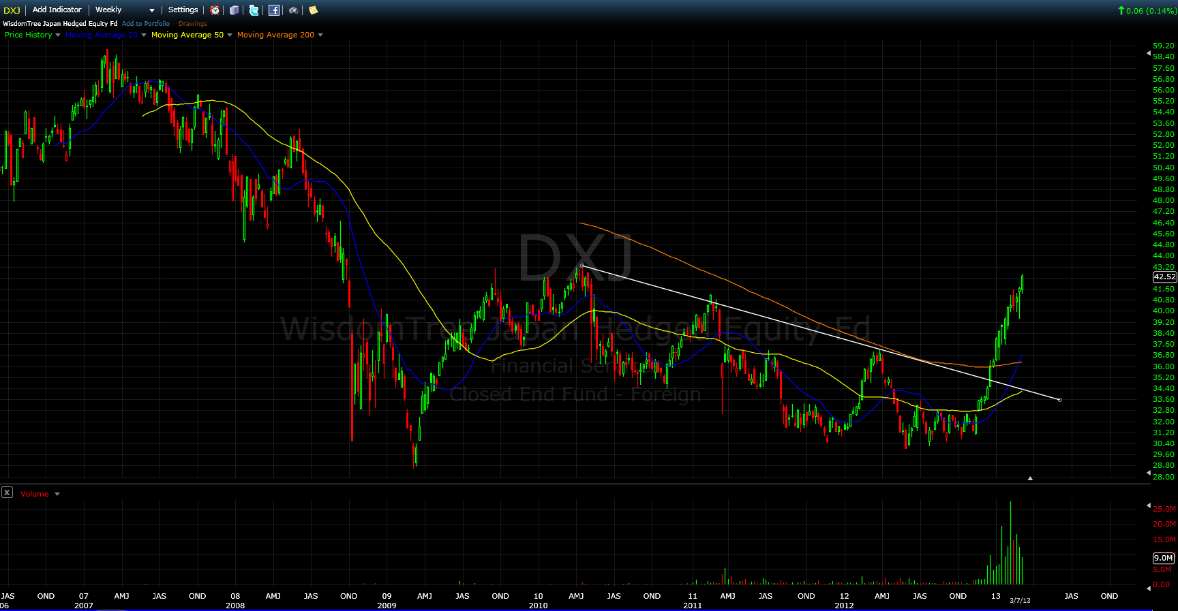
Task: Click the 2009 year label on time axis
Action: pyautogui.click(x=387, y=606)
